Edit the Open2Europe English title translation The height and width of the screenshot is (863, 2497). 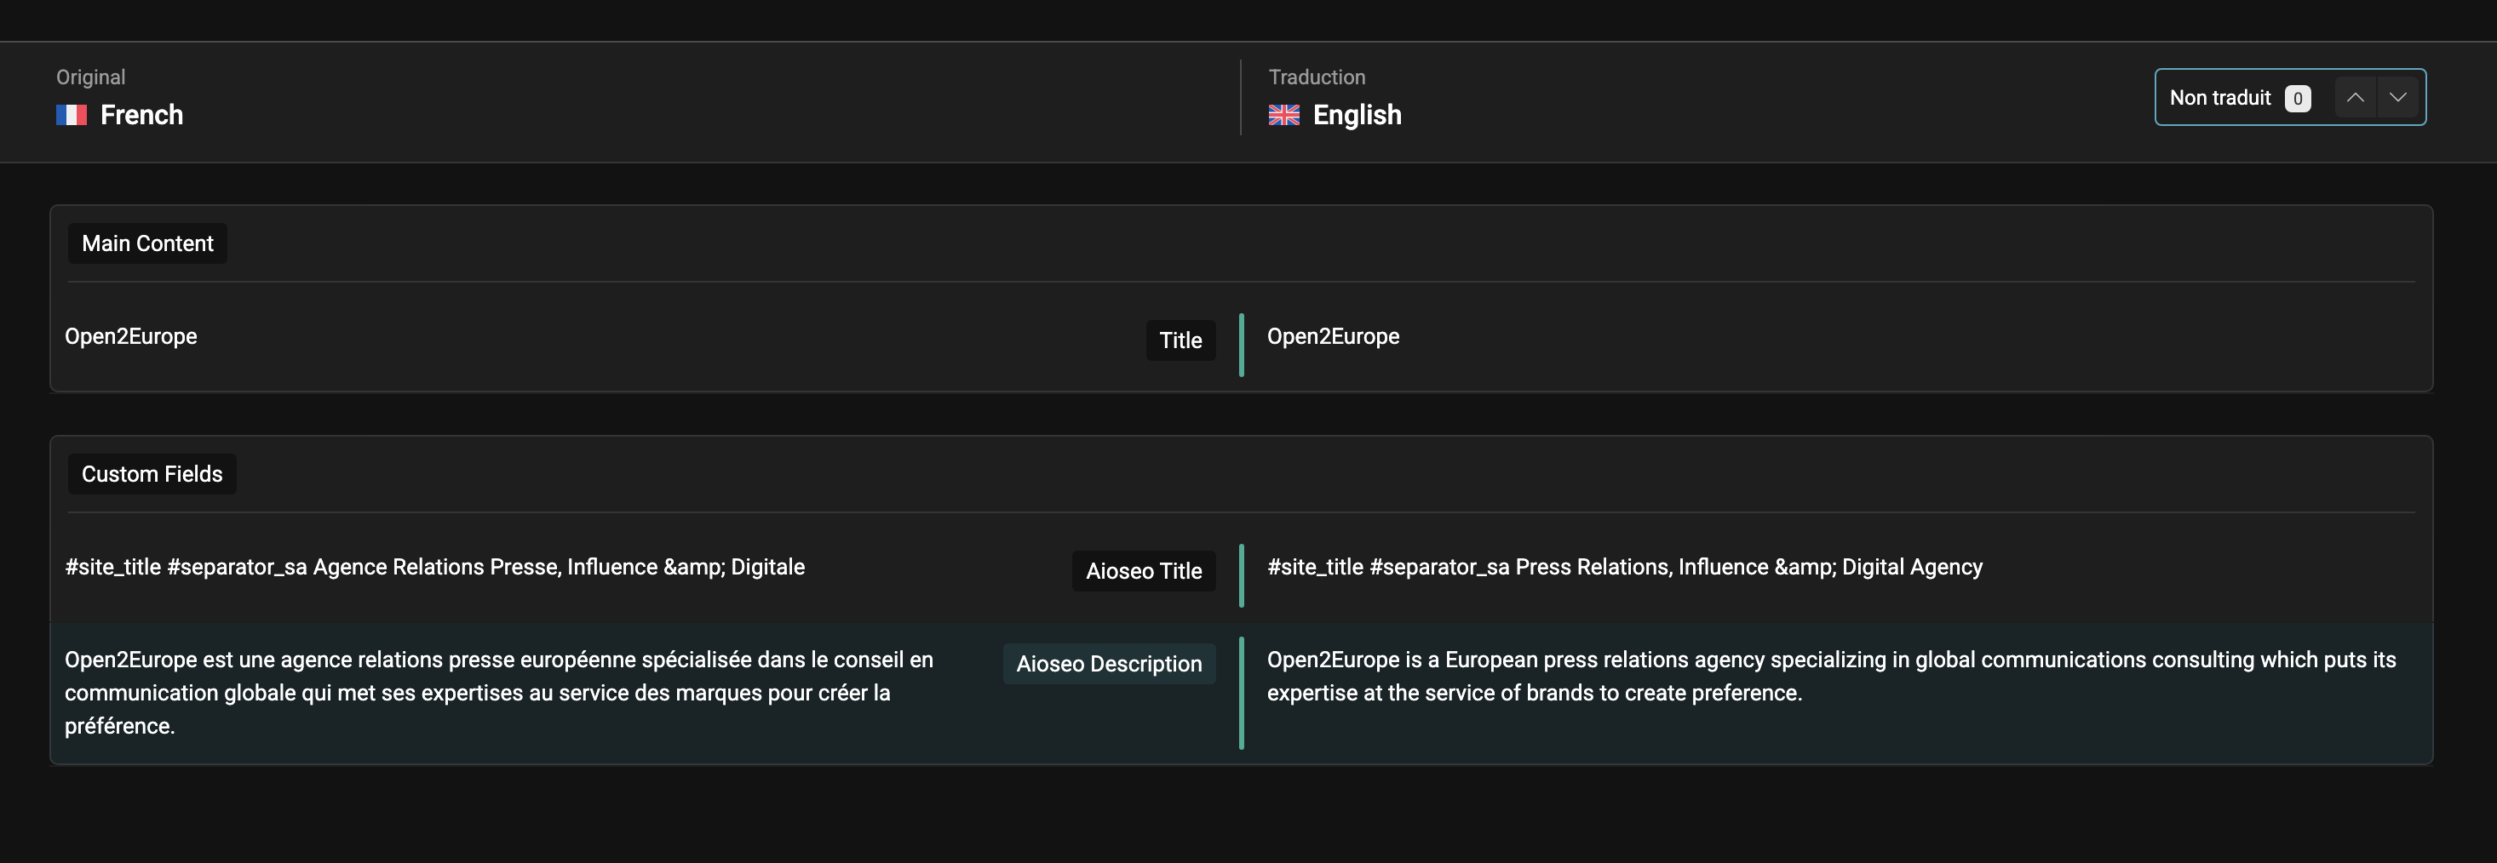1333,337
